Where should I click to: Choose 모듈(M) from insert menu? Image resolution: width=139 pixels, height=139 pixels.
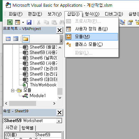coord(91,37)
